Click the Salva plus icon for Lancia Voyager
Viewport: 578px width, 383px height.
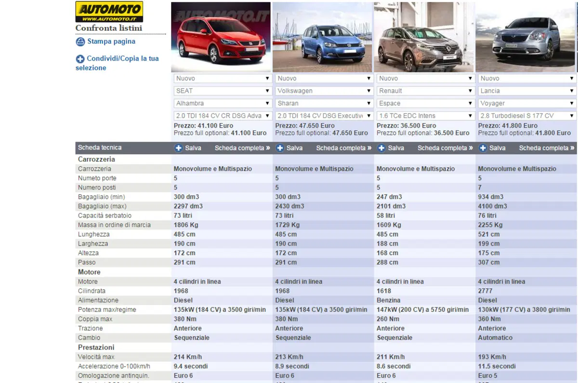(483, 148)
